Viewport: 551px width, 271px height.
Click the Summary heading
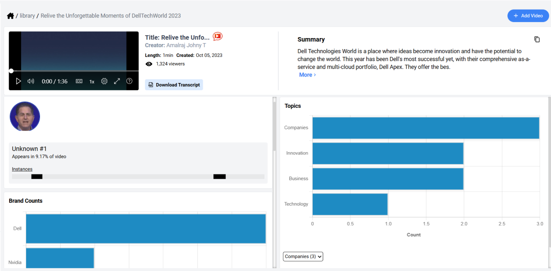[x=311, y=39]
